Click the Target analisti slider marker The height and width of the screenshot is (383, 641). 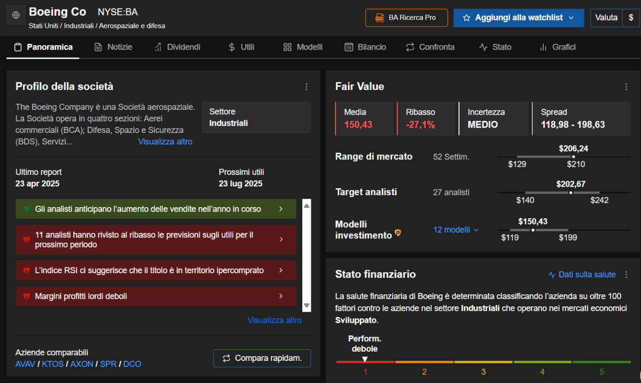[x=571, y=193]
